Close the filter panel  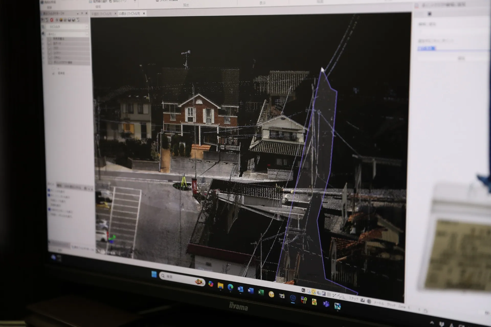[86, 13]
